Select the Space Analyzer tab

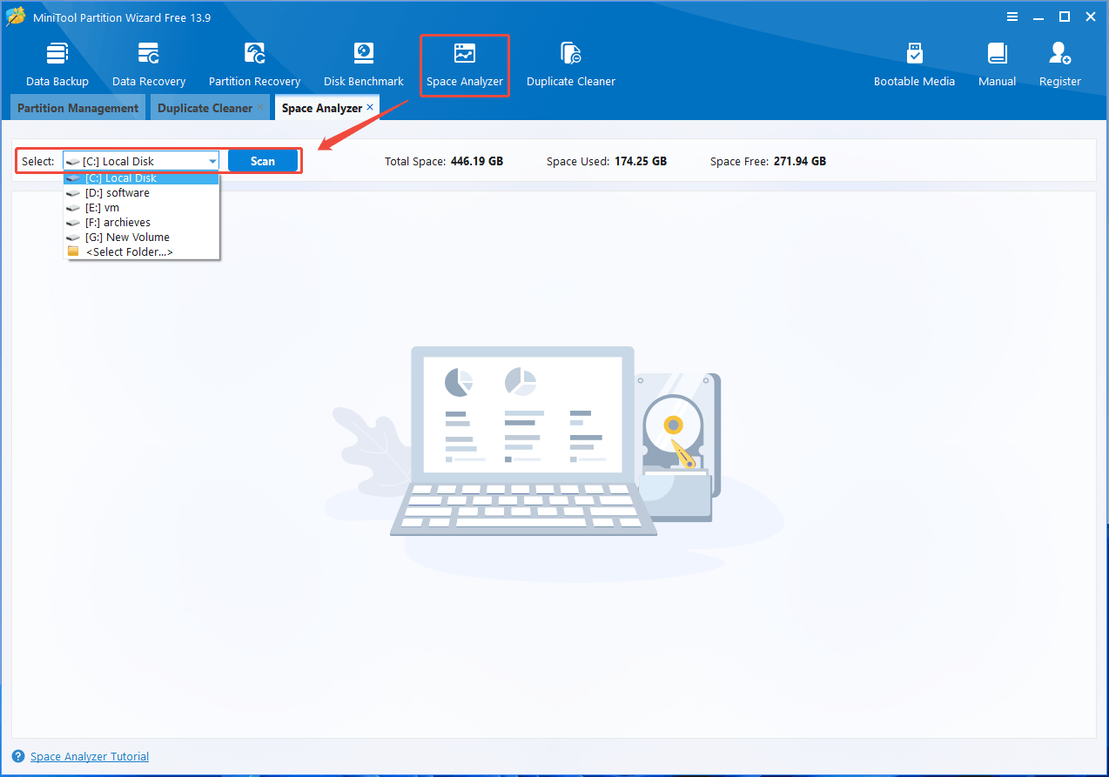click(x=322, y=108)
